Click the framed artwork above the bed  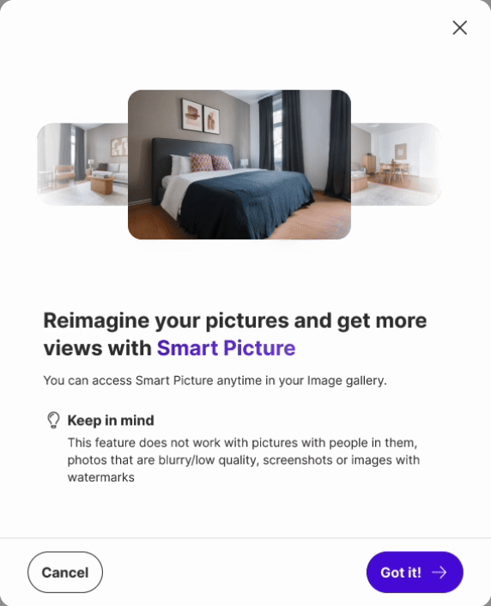pos(201,116)
